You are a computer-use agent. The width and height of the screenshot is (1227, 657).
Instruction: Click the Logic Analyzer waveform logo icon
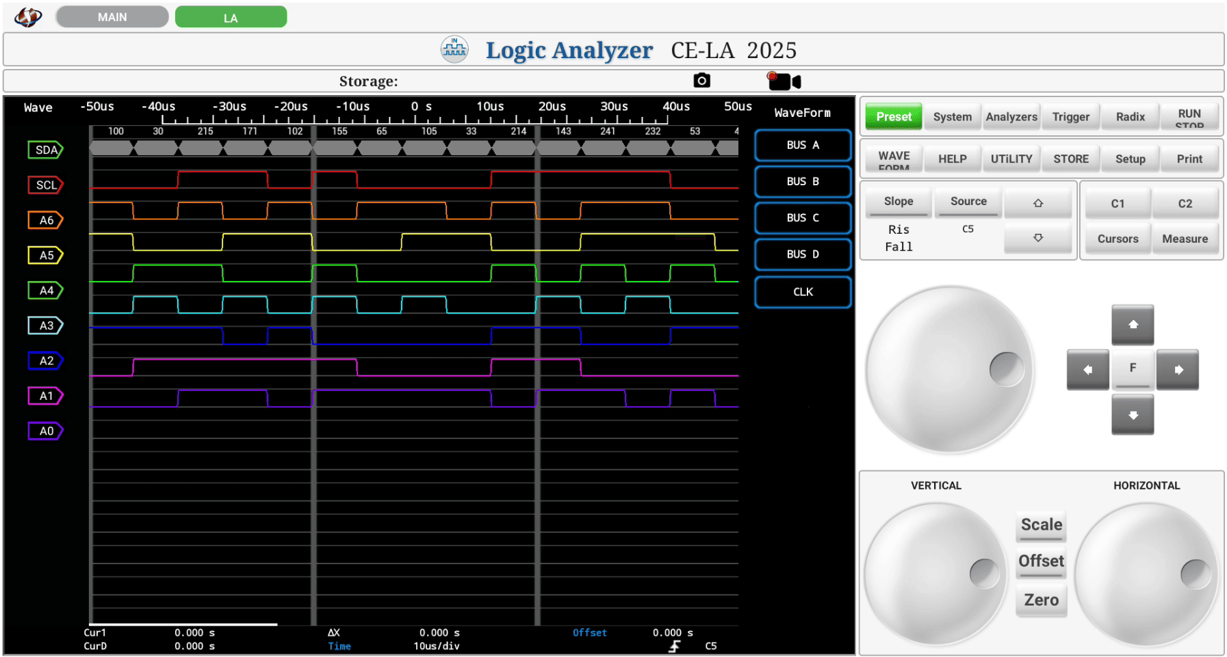454,49
